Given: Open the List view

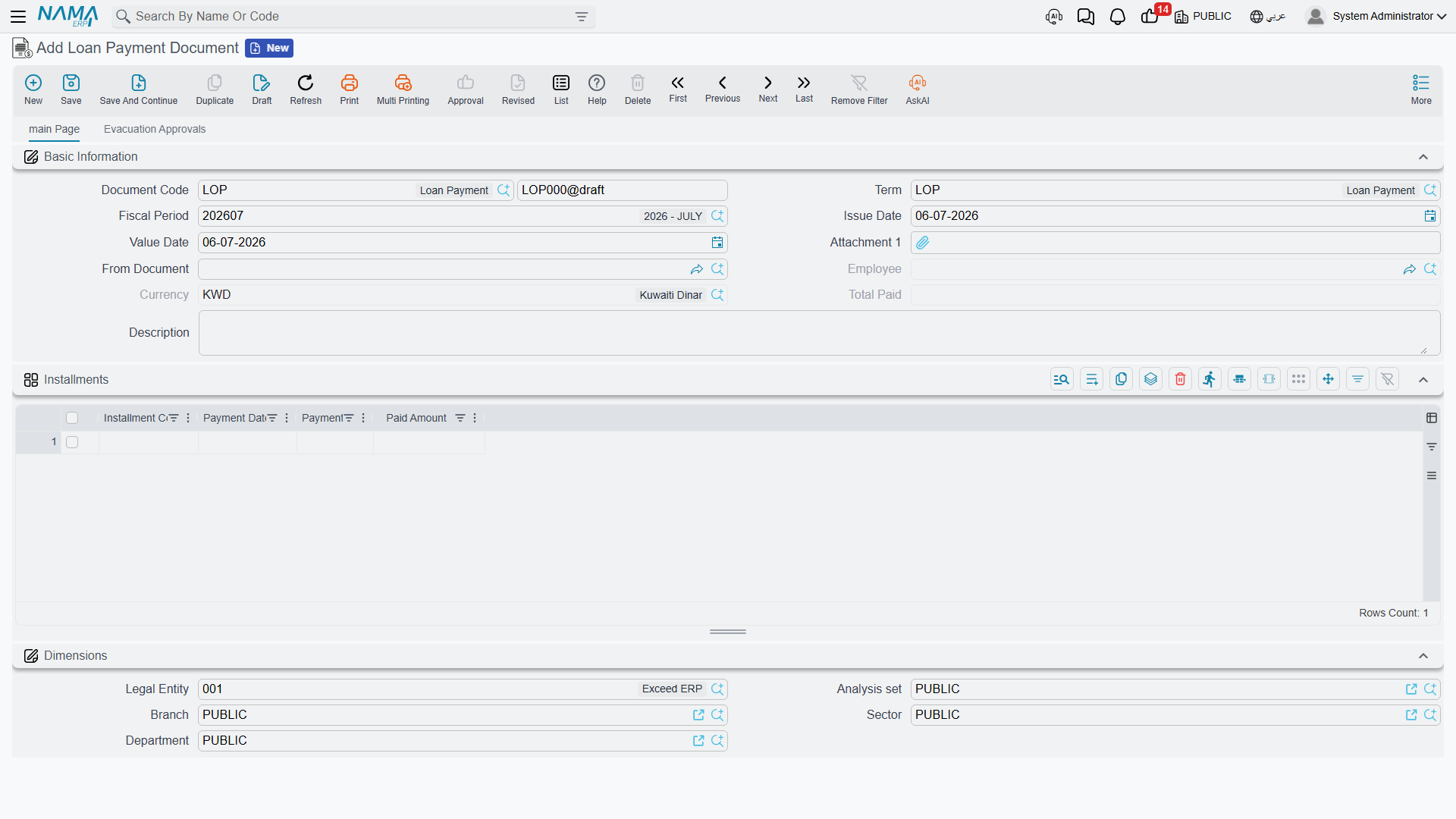Looking at the screenshot, I should tap(561, 89).
